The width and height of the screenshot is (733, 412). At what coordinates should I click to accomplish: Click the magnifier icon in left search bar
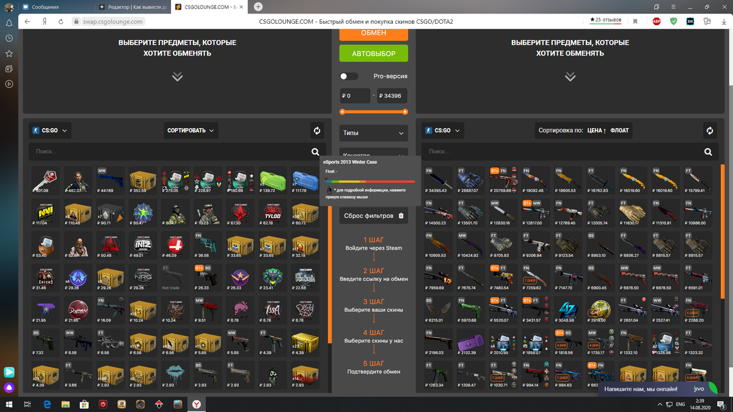(x=315, y=152)
